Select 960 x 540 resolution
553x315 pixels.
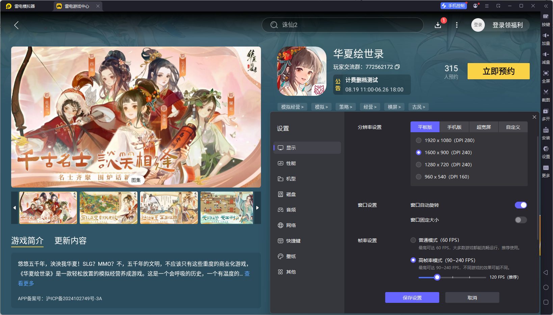pos(443,177)
